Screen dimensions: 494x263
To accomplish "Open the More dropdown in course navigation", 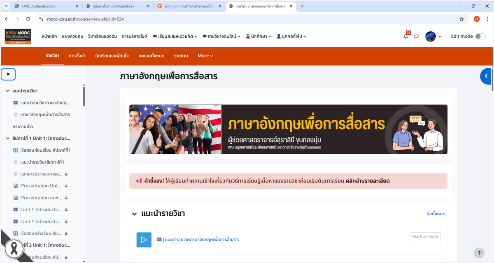I will click(x=205, y=56).
